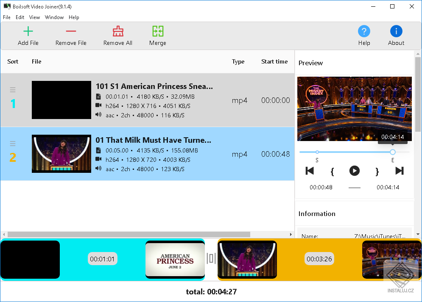Open the About info icon

396,31
